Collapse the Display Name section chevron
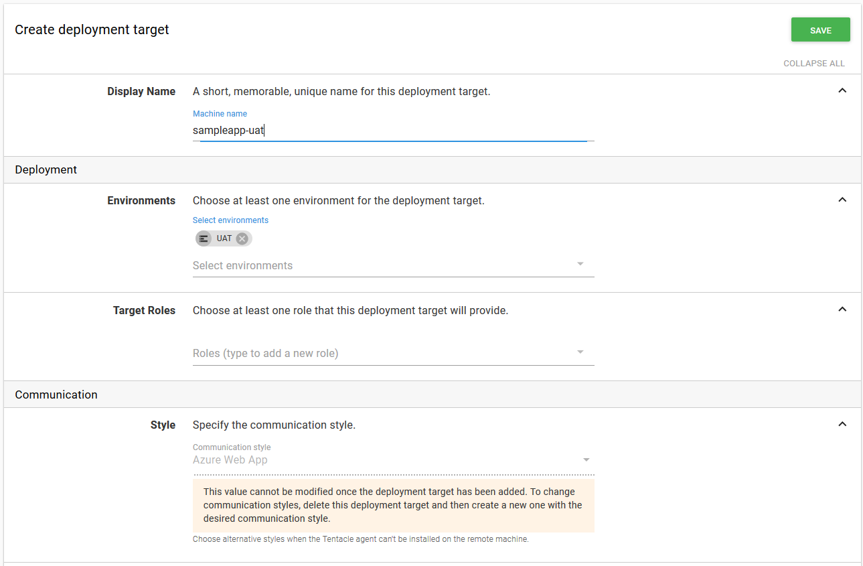The width and height of the screenshot is (863, 566). pyautogui.click(x=842, y=90)
